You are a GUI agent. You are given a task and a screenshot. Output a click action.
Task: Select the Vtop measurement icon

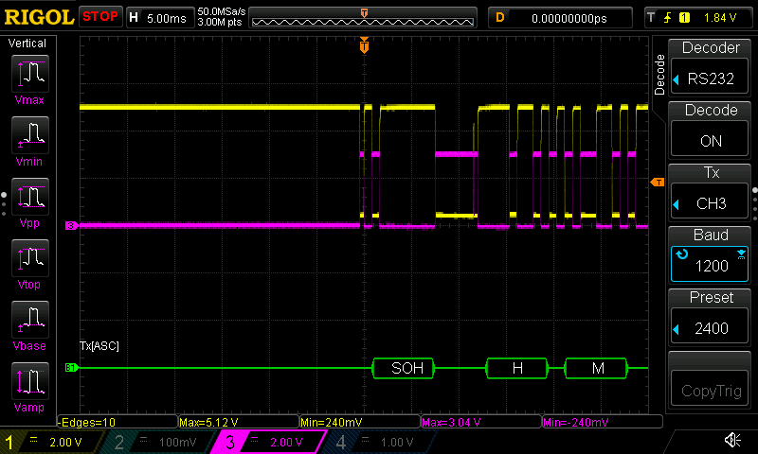pos(29,264)
